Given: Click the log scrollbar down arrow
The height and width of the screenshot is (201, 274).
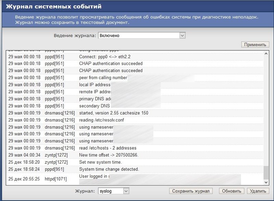Looking at the screenshot, I should point(266,183).
